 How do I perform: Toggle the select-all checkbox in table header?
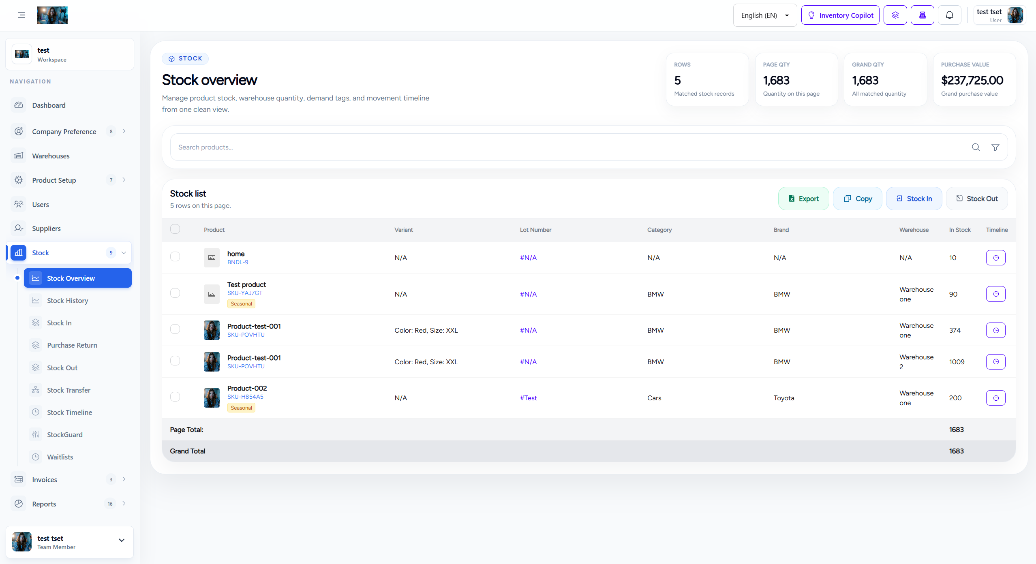click(x=175, y=229)
